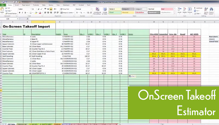Image resolution: width=219 pixels, height=125 pixels.
Task: Open the File tab
Action: (x=3, y=5)
